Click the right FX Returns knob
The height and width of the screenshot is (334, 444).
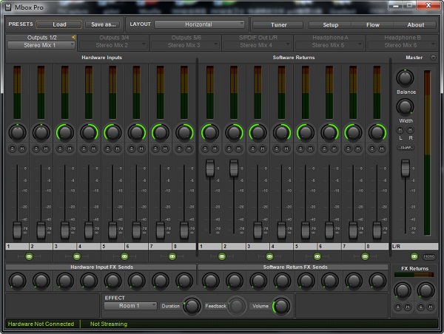coord(425,290)
